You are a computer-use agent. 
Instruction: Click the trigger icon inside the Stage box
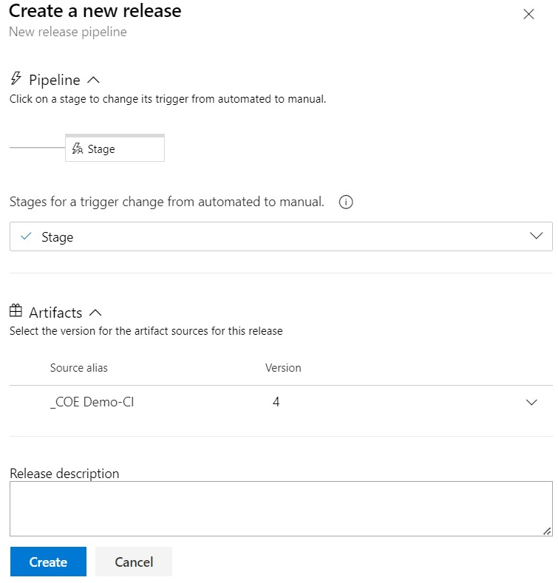tap(78, 149)
